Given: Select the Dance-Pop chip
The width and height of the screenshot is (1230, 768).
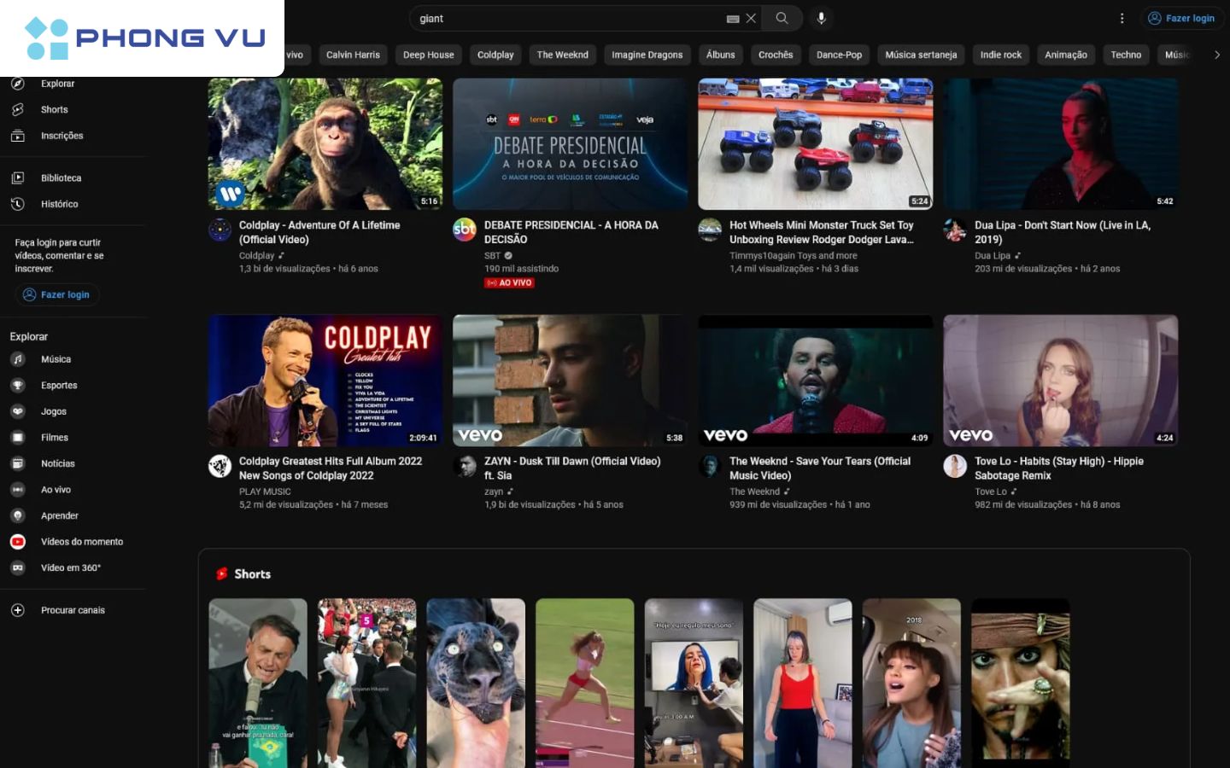Looking at the screenshot, I should [x=839, y=55].
